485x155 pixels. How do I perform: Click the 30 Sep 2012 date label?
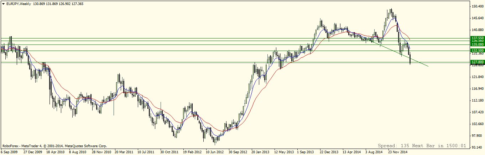238,152
